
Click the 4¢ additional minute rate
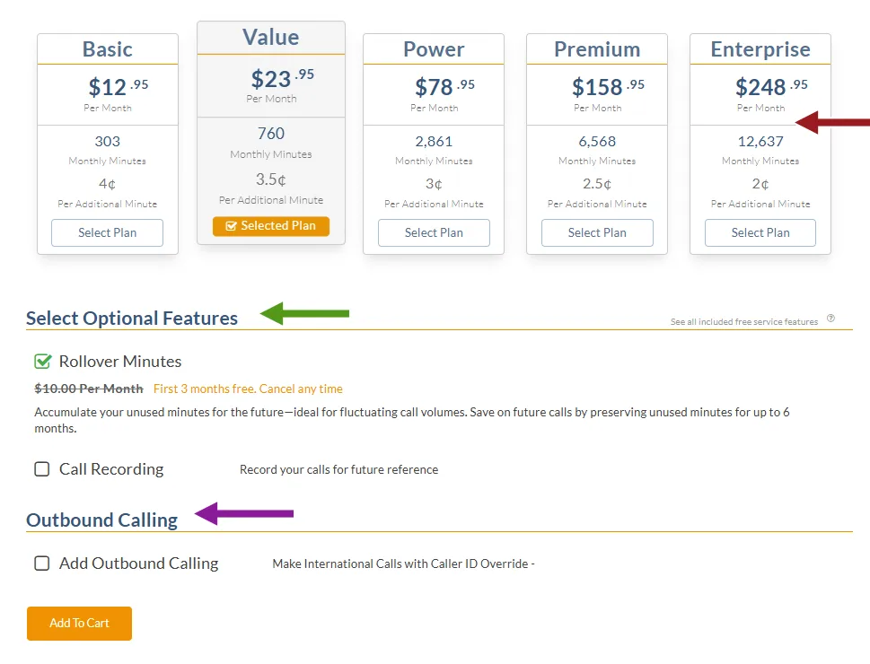[107, 184]
